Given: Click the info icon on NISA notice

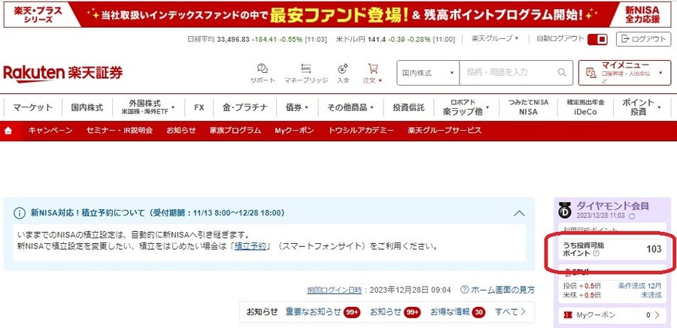Looking at the screenshot, I should [20, 213].
